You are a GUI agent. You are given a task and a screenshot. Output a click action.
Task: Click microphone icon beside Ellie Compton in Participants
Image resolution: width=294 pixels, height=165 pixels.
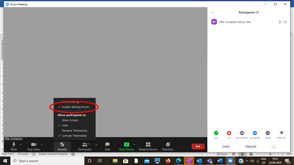280,22
